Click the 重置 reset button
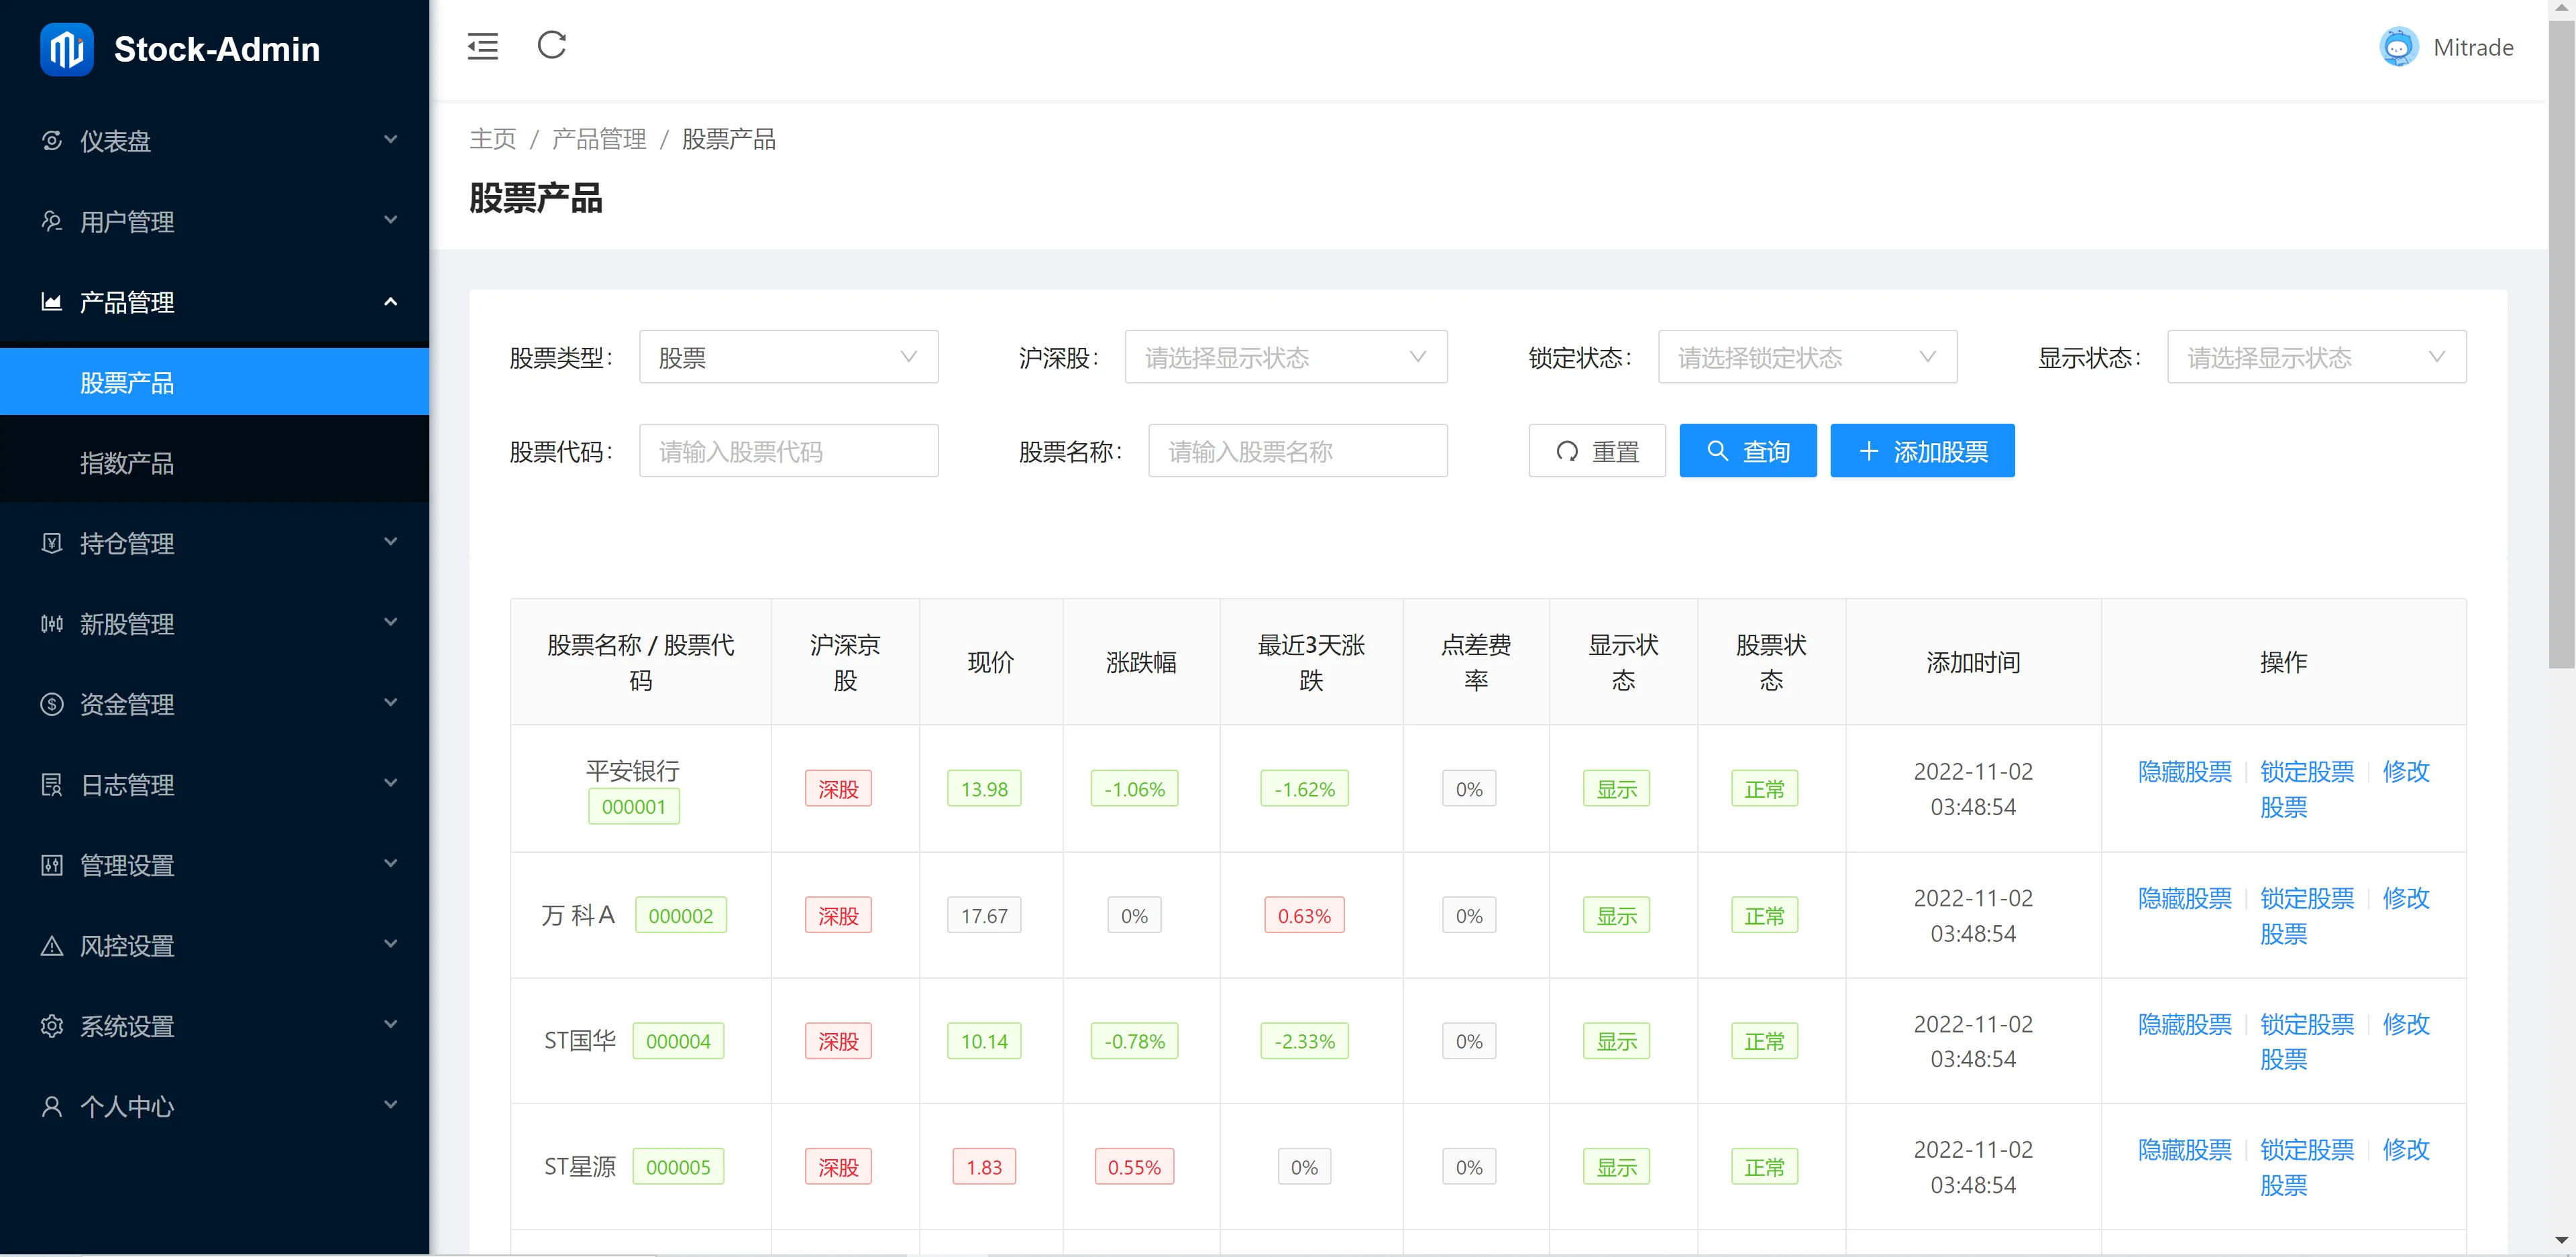Screen dimensions: 2576x1257 pyautogui.click(x=1596, y=452)
